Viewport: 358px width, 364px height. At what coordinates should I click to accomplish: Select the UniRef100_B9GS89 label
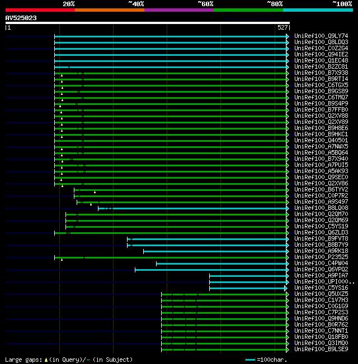[321, 91]
